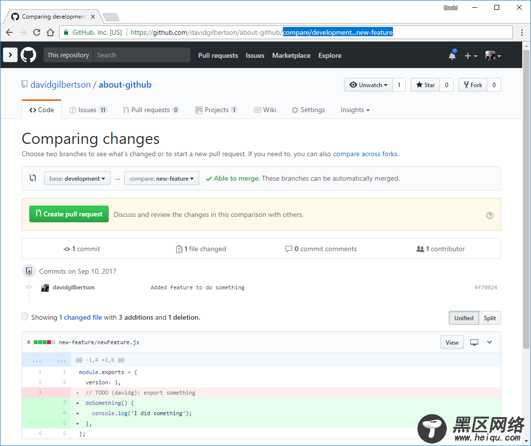Click the forks count next to Fork
531x446 pixels.
(x=494, y=85)
